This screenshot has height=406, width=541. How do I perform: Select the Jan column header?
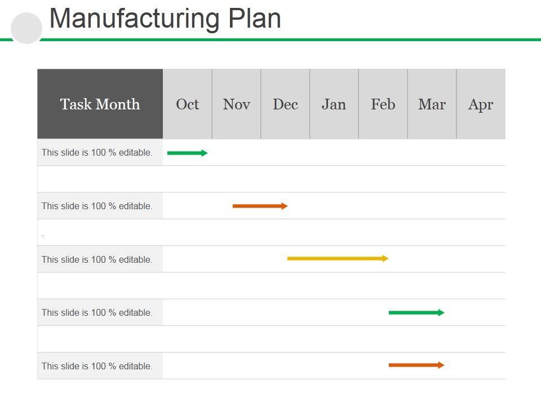[334, 104]
